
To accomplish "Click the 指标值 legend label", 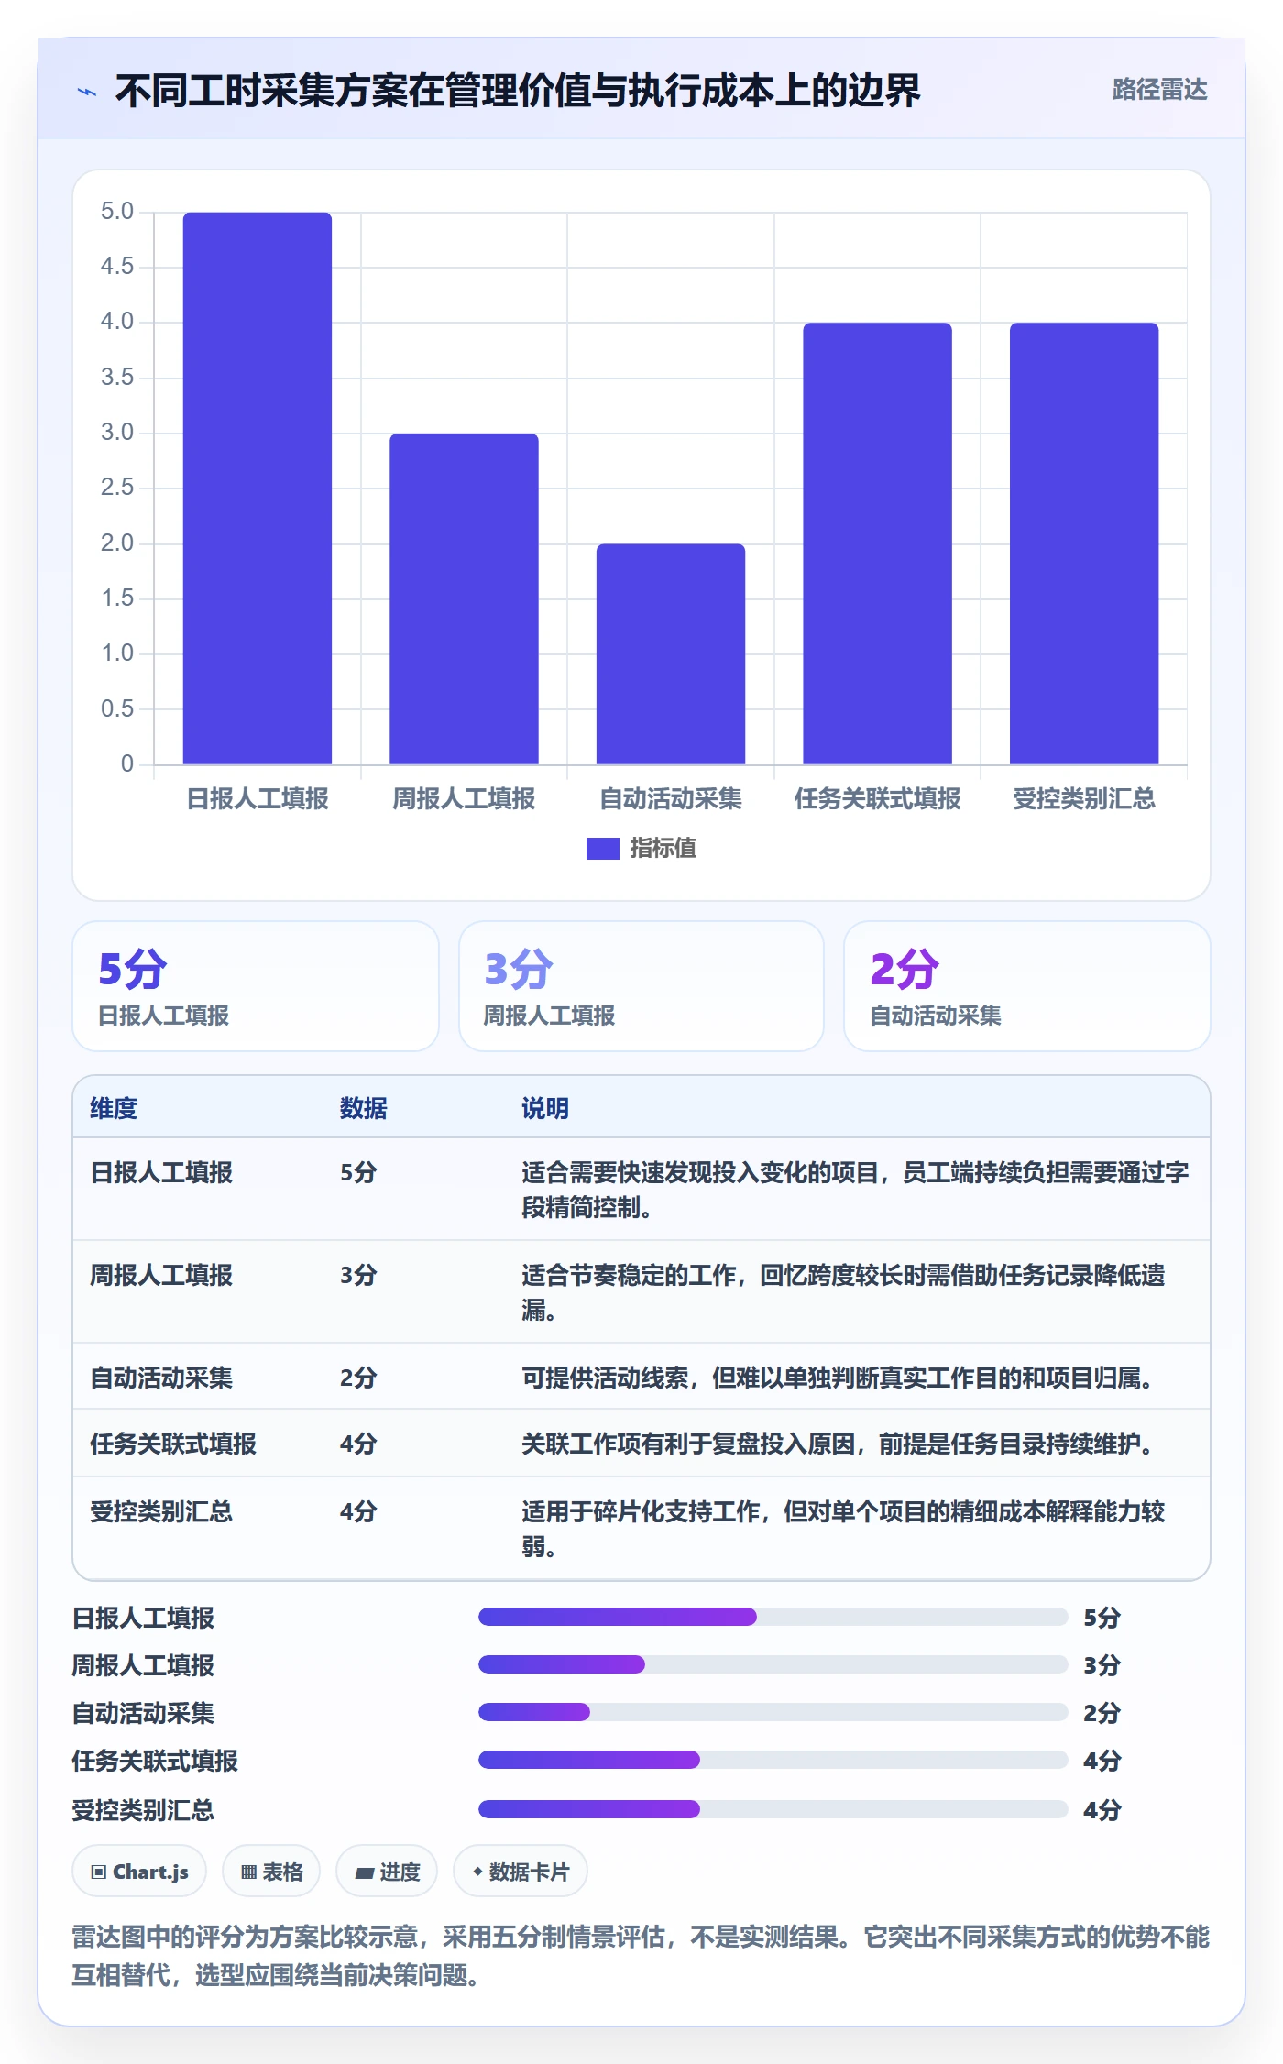I will 663,849.
